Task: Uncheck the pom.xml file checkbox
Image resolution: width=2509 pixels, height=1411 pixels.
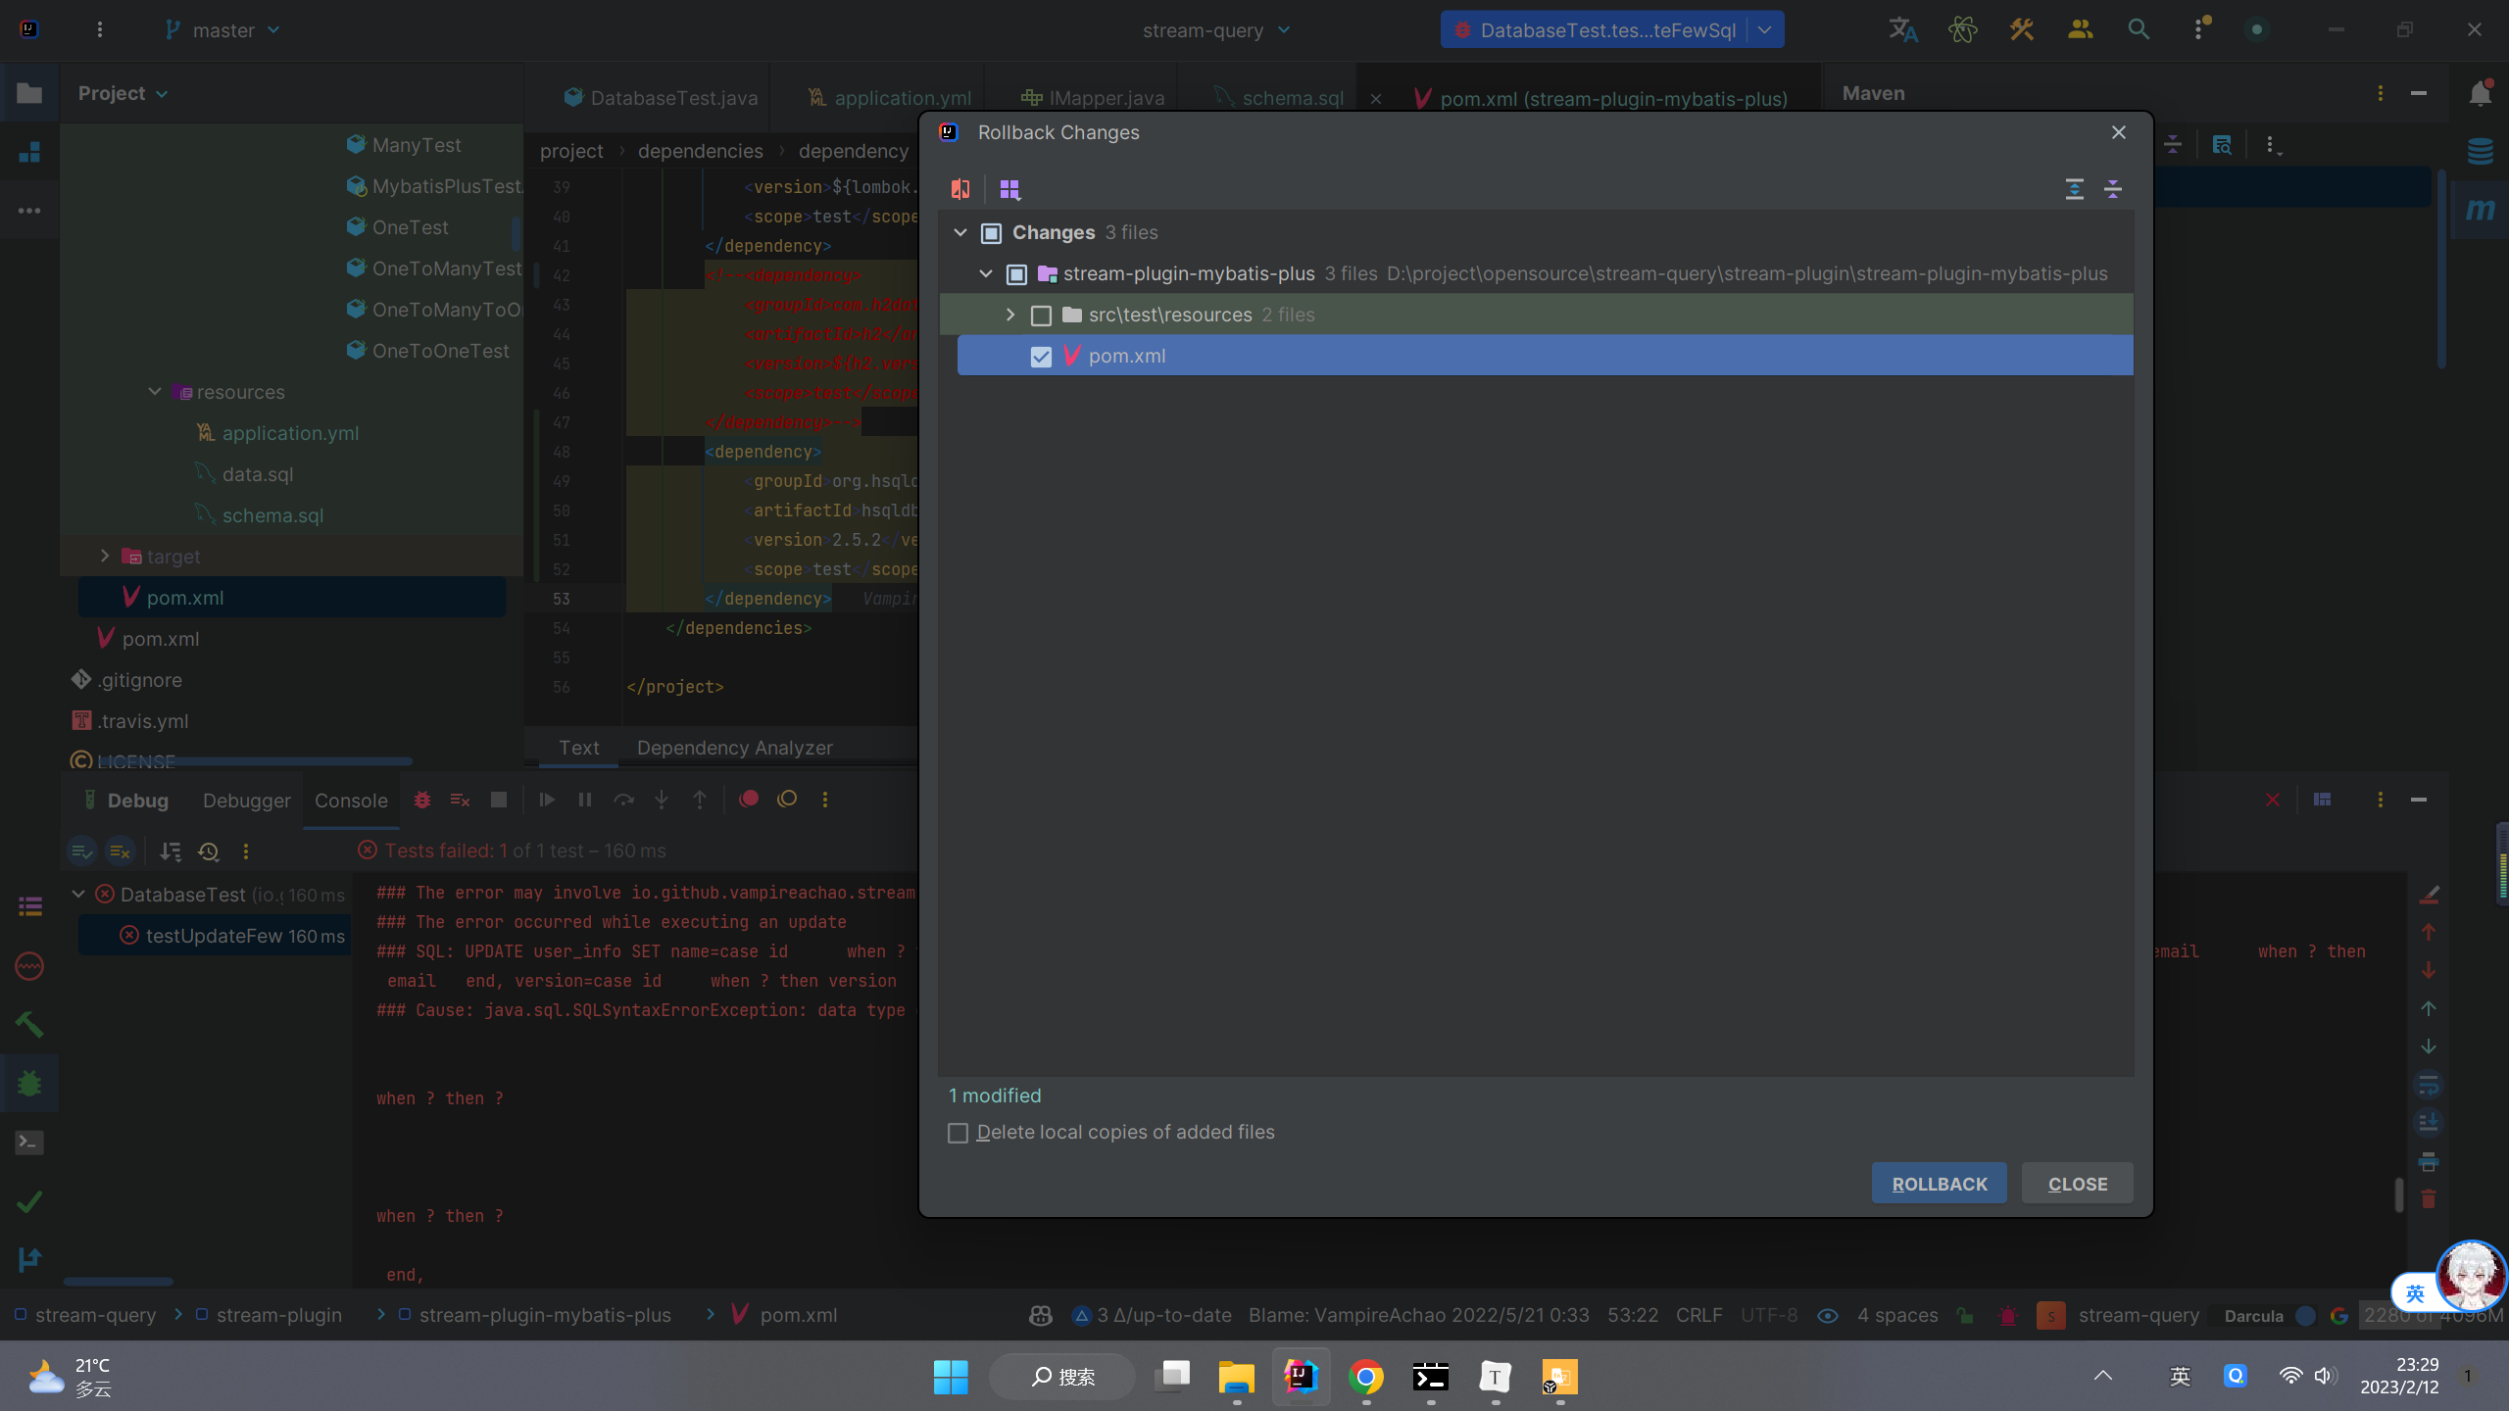Action: [x=1041, y=357]
